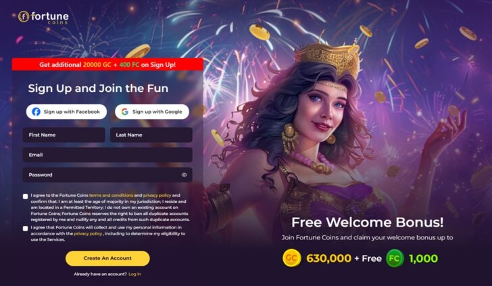Click the gold GC coin icon
This screenshot has width=492, height=286.
click(x=291, y=258)
